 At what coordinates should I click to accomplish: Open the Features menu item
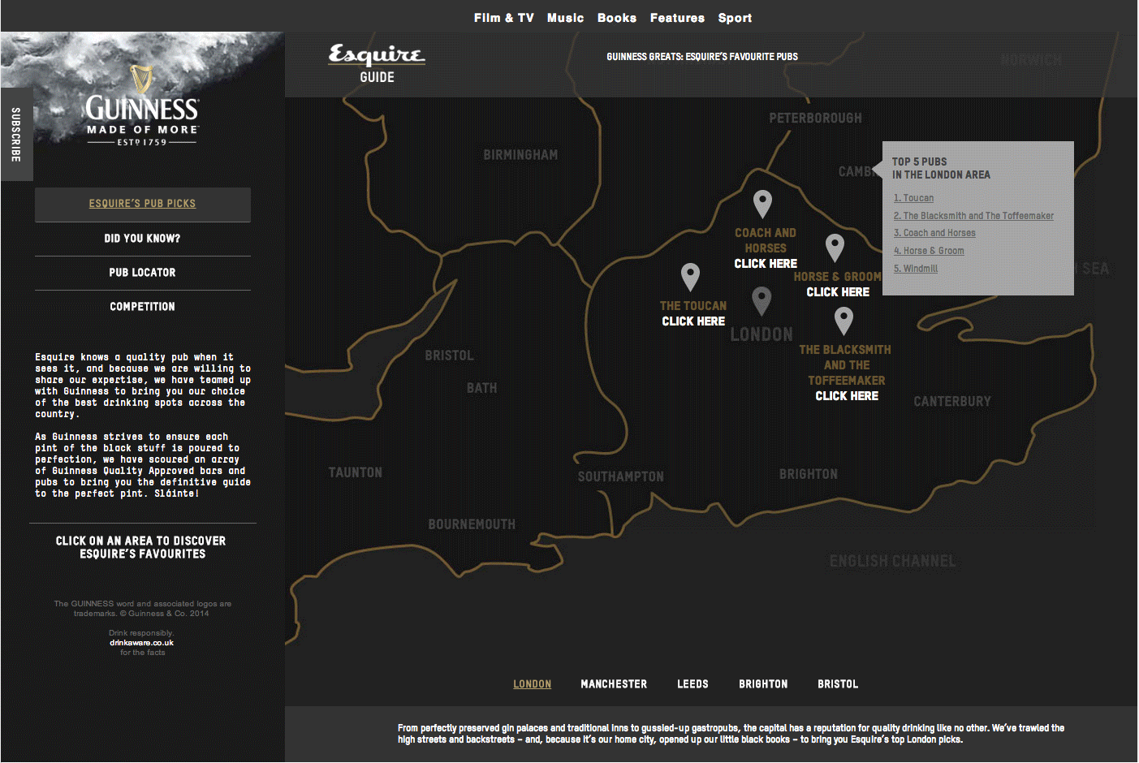[677, 18]
